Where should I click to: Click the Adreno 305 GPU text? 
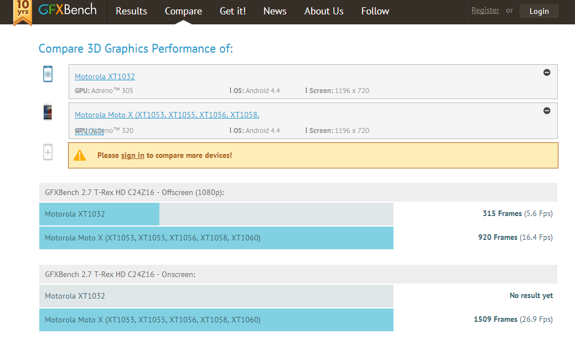click(x=104, y=91)
